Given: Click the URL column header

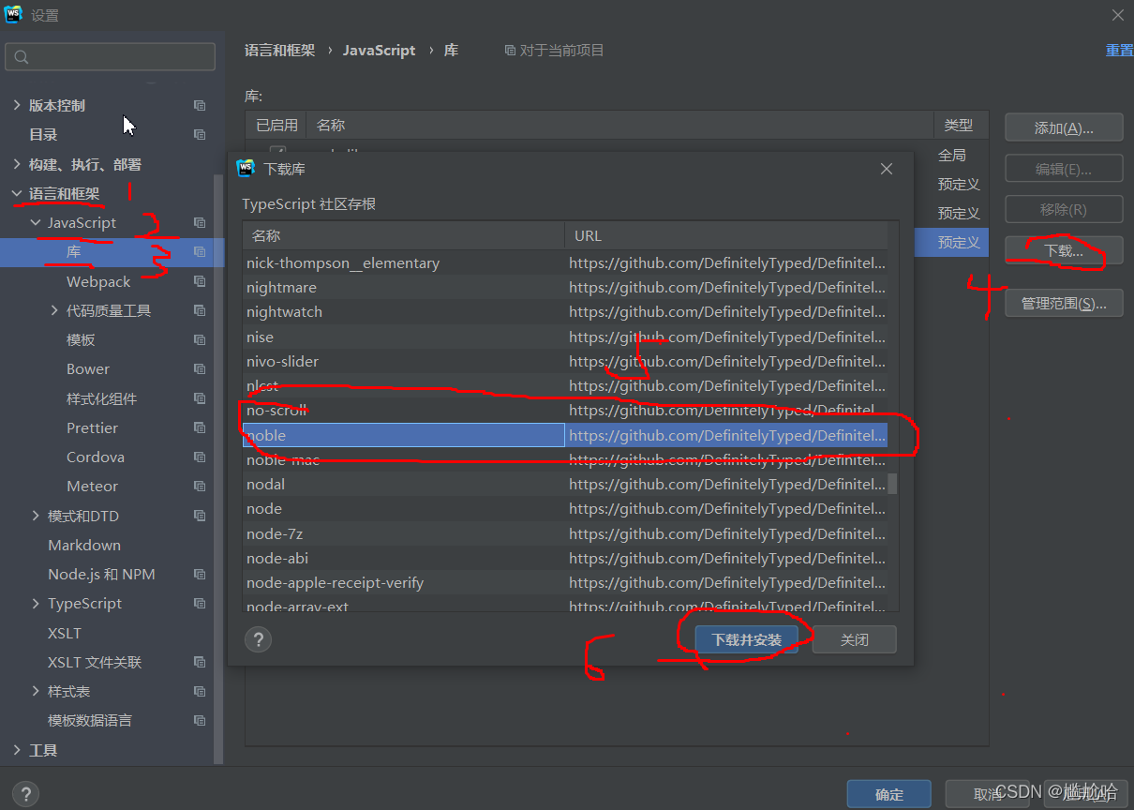Looking at the screenshot, I should point(726,235).
